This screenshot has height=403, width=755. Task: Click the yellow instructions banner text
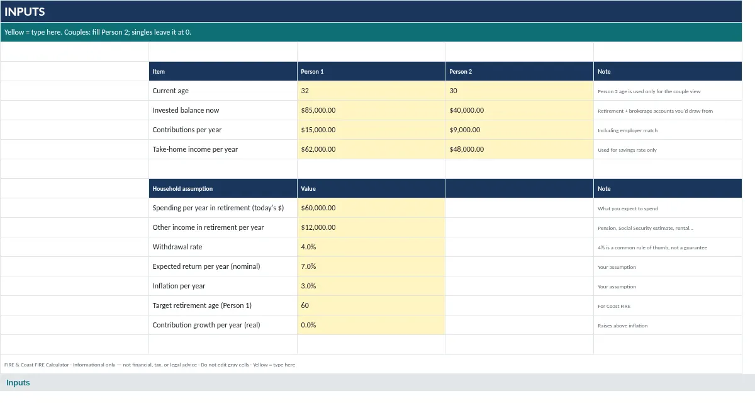click(x=98, y=32)
